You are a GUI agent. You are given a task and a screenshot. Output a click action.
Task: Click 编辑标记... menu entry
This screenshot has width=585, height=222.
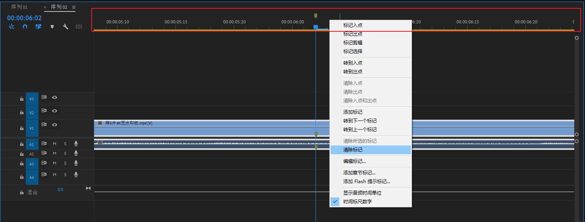tap(354, 161)
